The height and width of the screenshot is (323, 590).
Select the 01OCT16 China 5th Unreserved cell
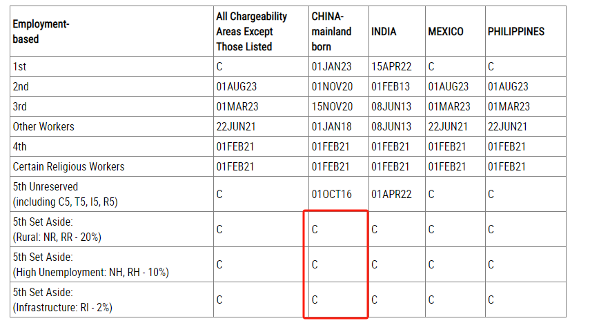332,195
